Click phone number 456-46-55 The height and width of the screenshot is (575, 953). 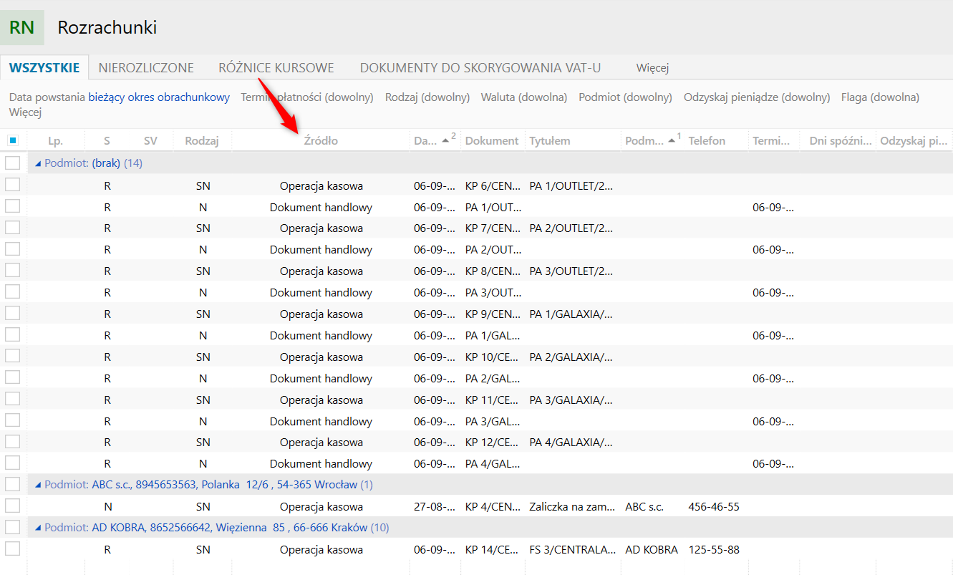coord(714,507)
